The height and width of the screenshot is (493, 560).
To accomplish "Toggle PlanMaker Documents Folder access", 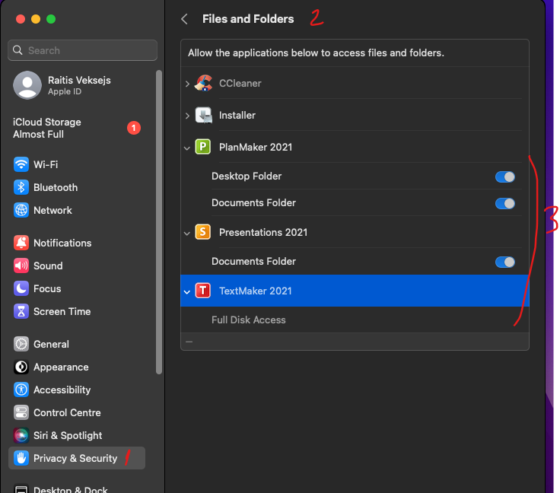I will (x=504, y=203).
